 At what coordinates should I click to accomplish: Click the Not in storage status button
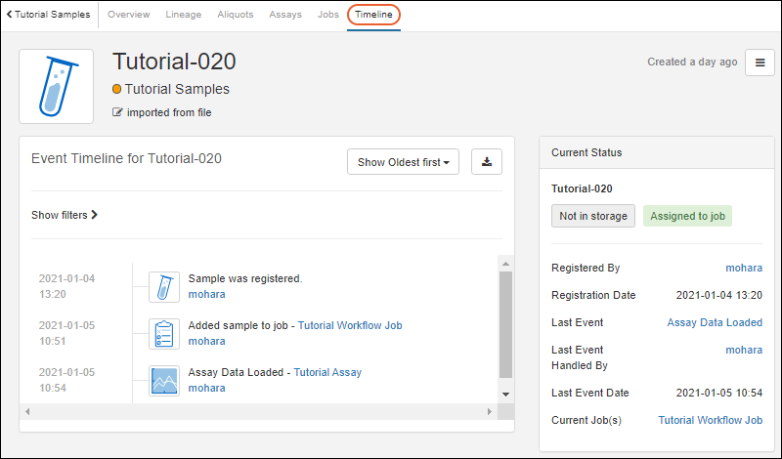[593, 216]
